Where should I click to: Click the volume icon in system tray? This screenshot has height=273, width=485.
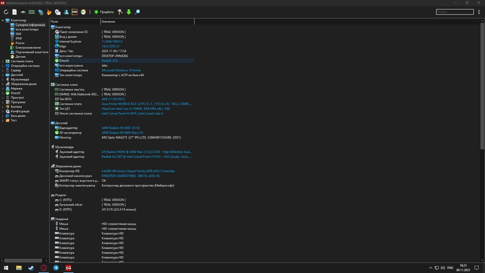tap(443, 268)
